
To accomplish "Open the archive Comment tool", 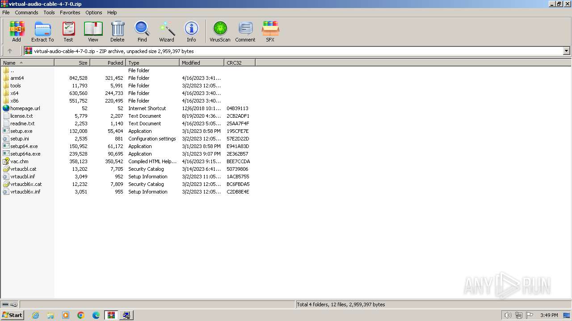I will pyautogui.click(x=245, y=29).
